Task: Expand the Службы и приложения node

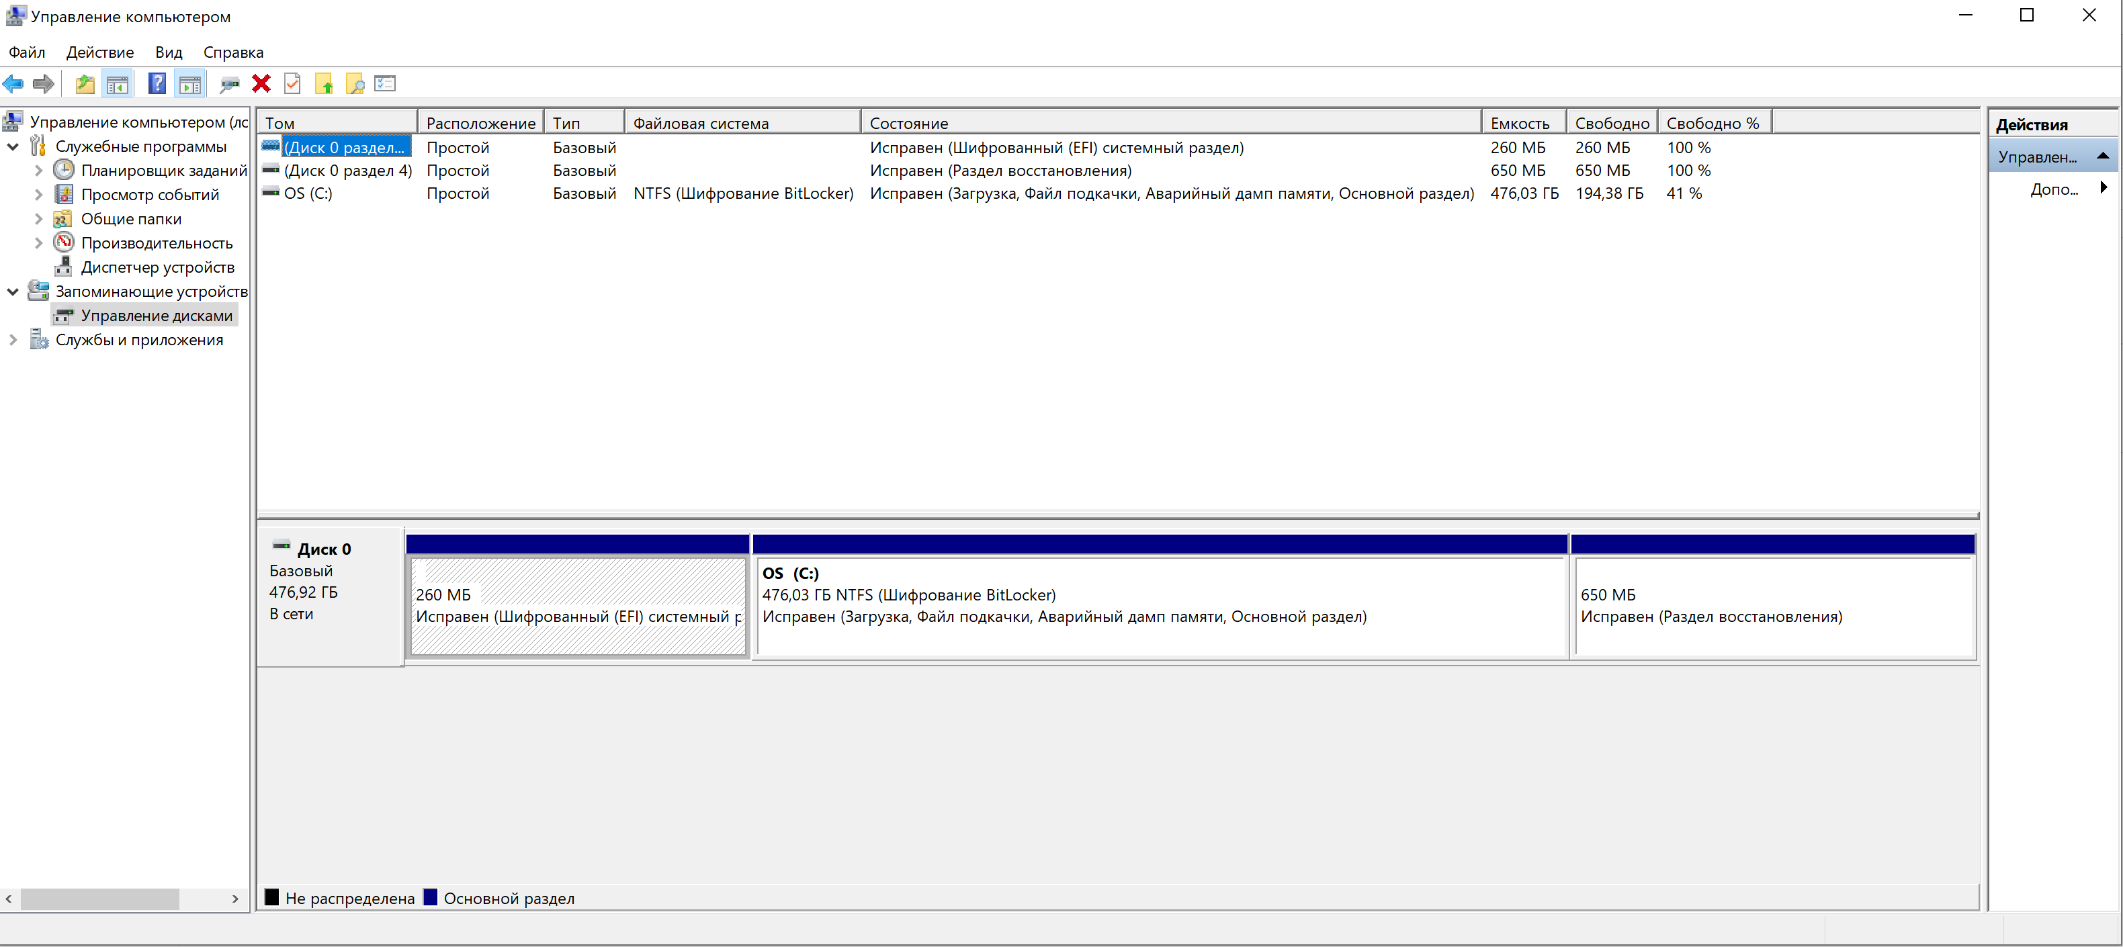Action: tap(13, 340)
